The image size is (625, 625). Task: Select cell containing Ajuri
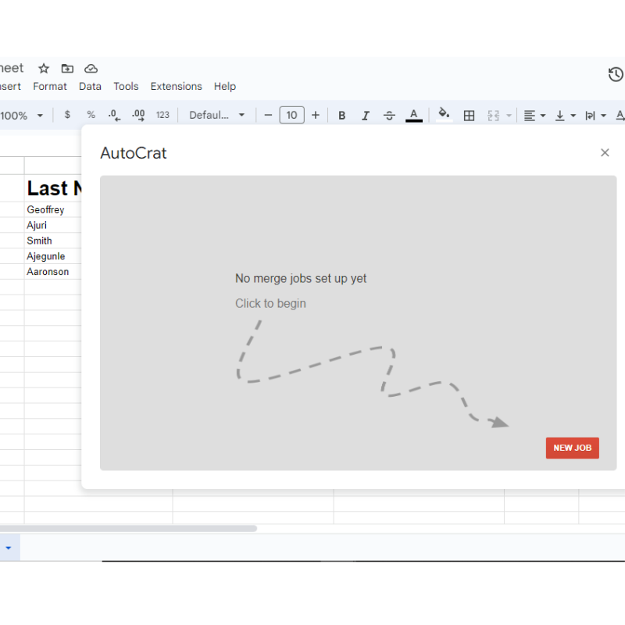52,225
